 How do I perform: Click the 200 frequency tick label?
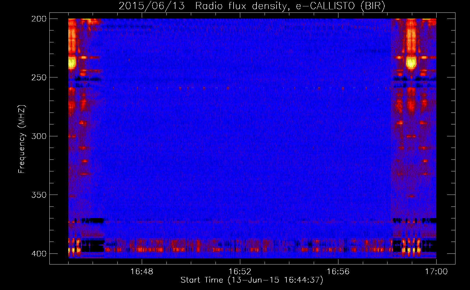[x=39, y=19]
